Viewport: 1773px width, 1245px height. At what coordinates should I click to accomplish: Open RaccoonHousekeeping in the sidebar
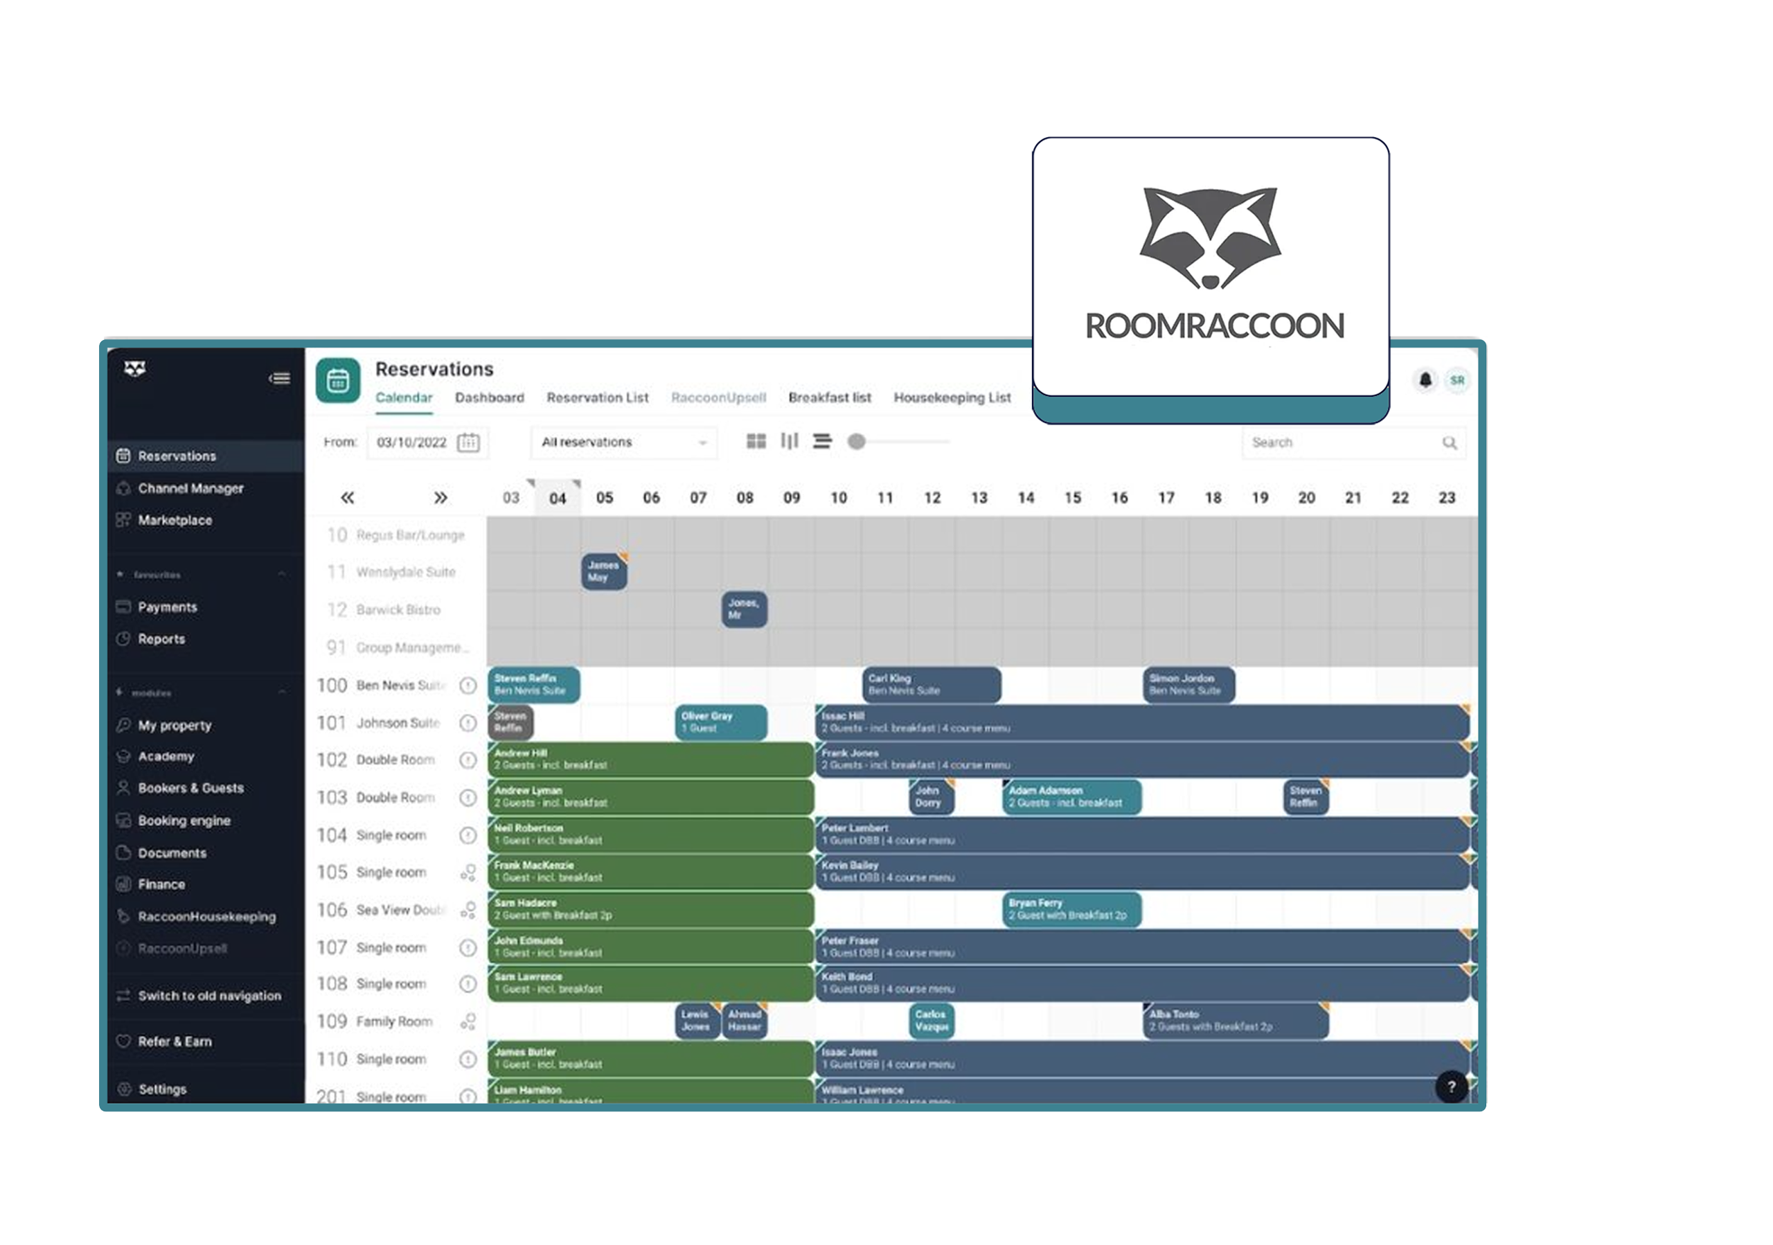coord(206,917)
